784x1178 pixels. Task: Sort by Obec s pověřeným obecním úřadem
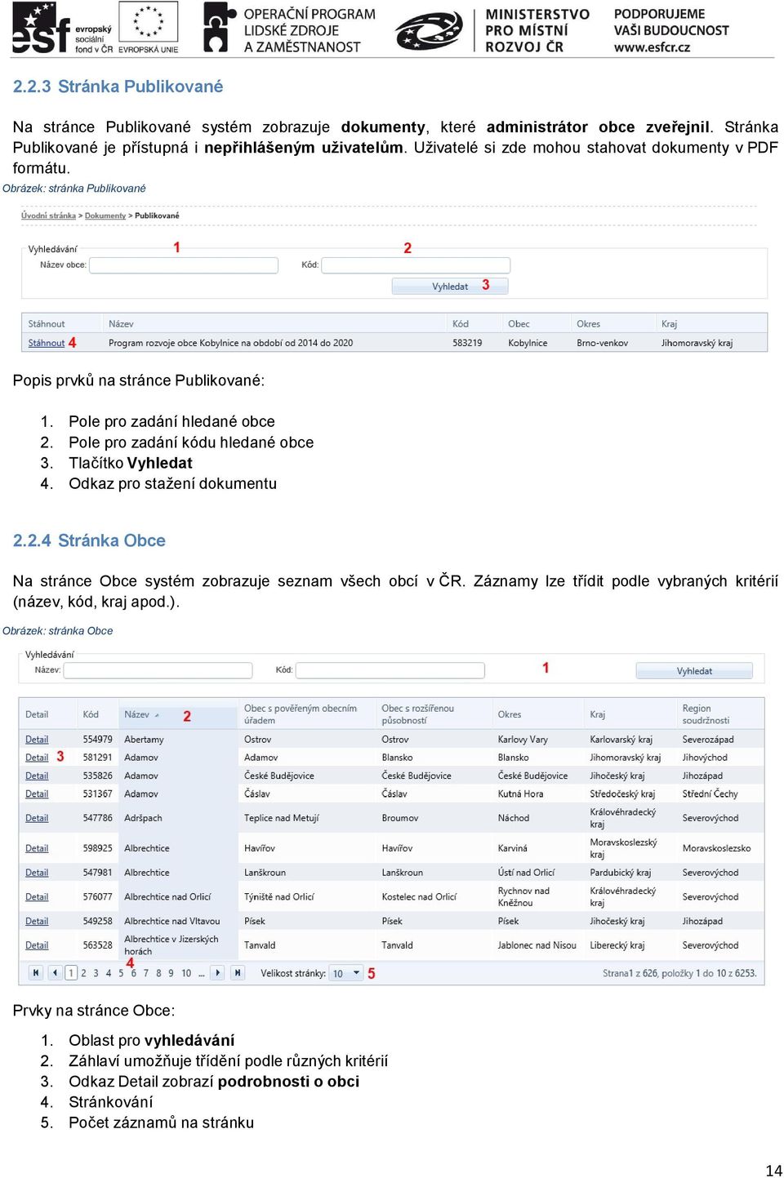click(x=301, y=714)
